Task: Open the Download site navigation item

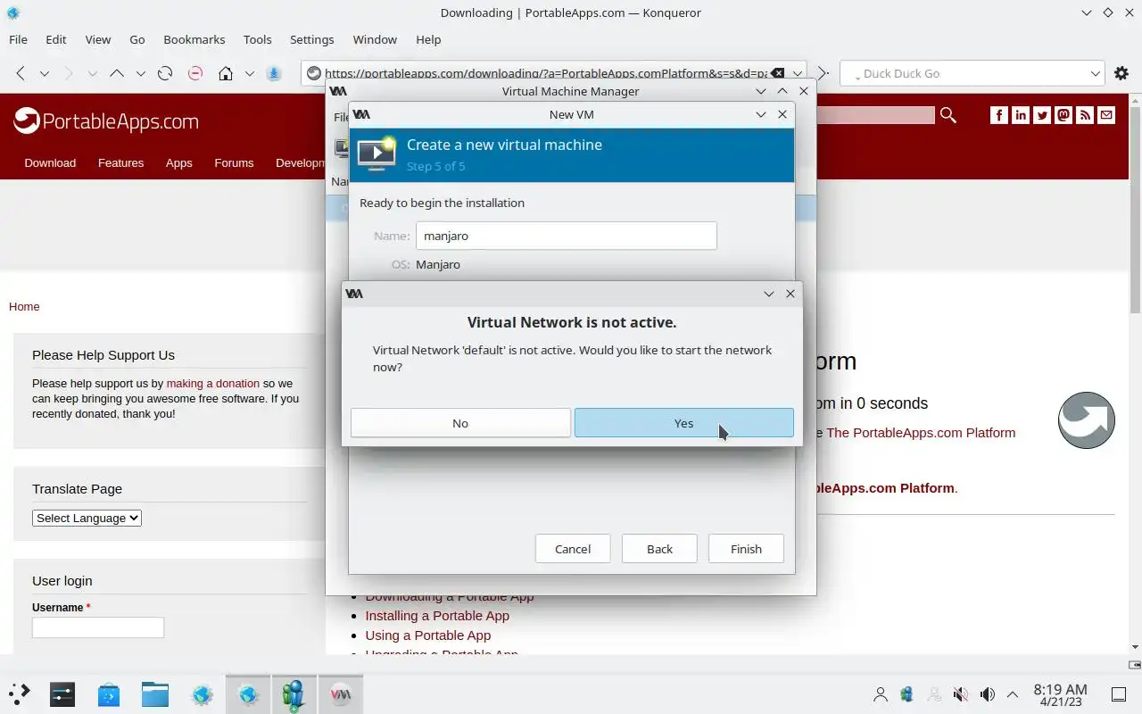Action: [x=50, y=162]
